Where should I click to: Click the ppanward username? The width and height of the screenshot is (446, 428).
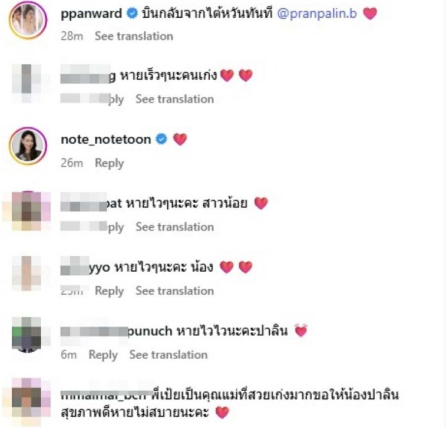91,13
